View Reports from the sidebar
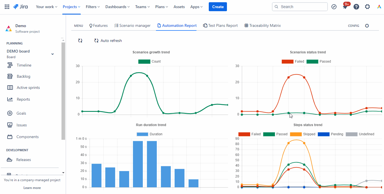The image size is (384, 194). pos(23,99)
